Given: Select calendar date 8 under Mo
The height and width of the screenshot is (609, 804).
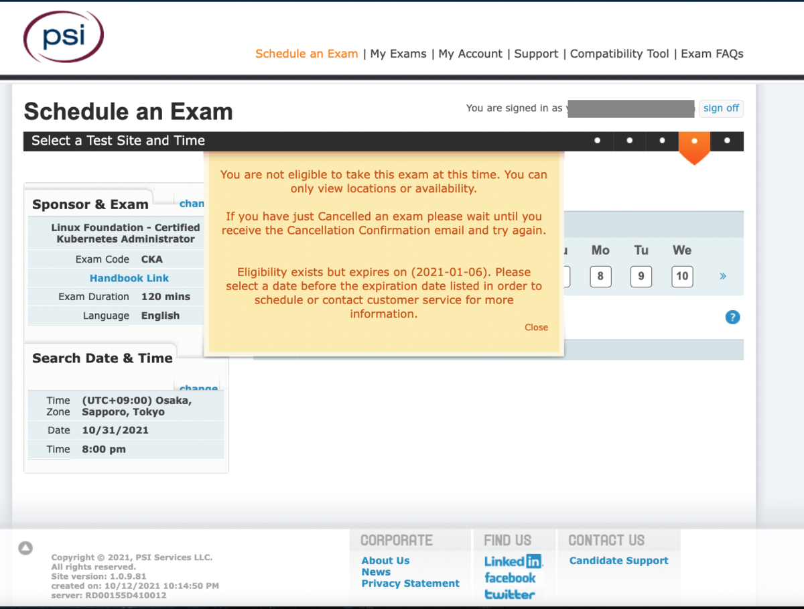Looking at the screenshot, I should point(600,276).
